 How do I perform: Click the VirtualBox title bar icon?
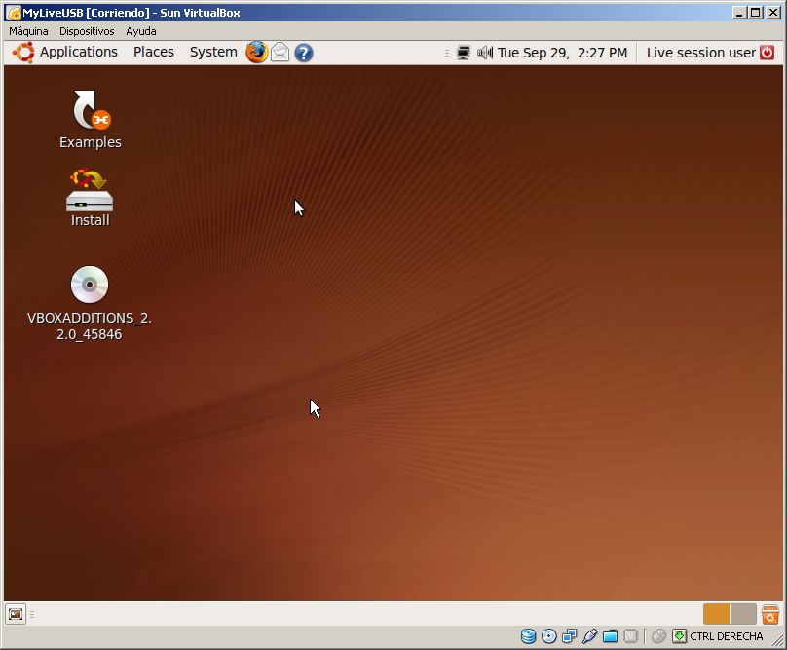pyautogui.click(x=14, y=13)
